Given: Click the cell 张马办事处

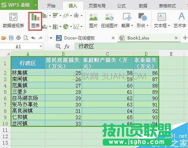Looking at the screenshot, I should coord(28,105).
